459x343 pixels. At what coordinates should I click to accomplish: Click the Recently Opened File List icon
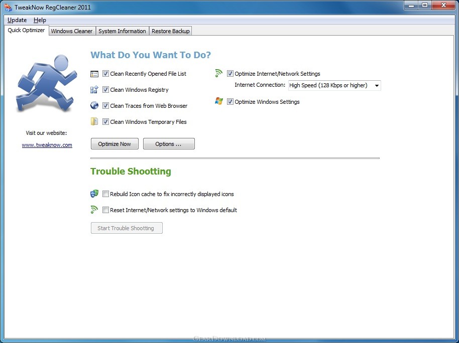94,74
